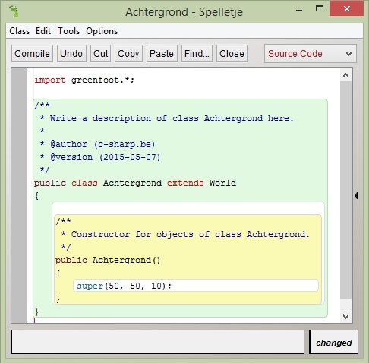The image size is (369, 363).
Task: Click the Greenfoot footprint icon in title bar
Action: point(14,11)
